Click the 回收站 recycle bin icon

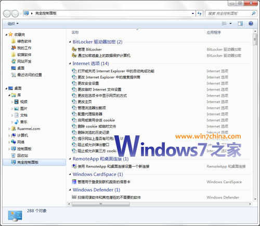click(x=14, y=155)
